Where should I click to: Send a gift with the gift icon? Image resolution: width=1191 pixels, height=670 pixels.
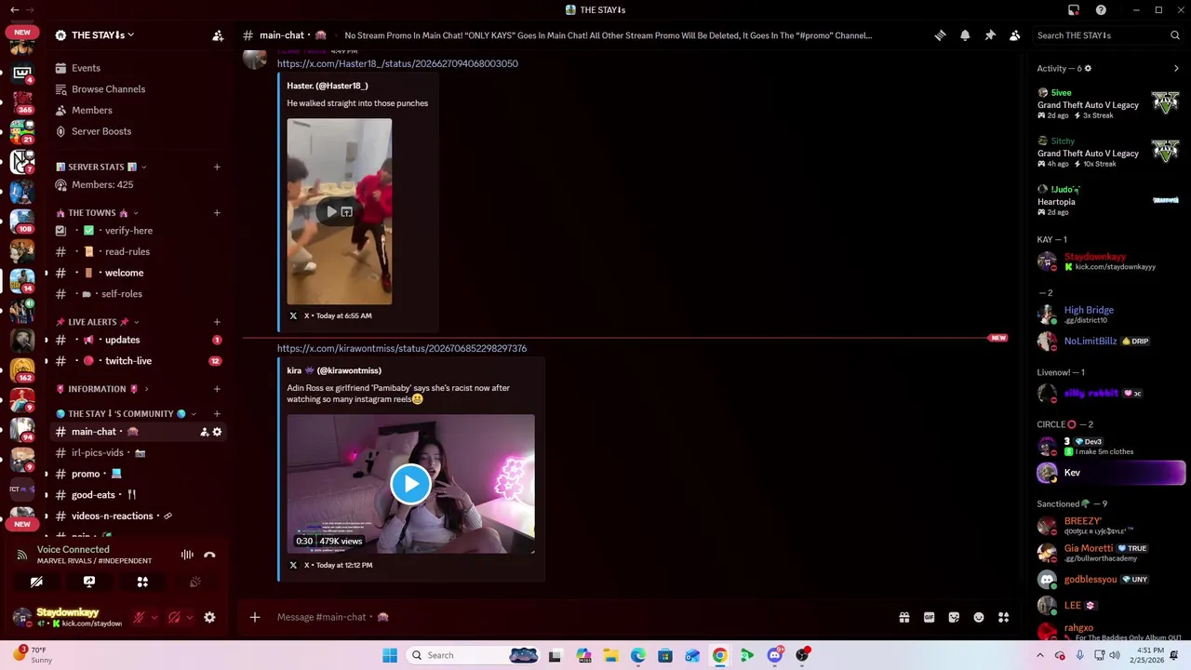tap(903, 617)
